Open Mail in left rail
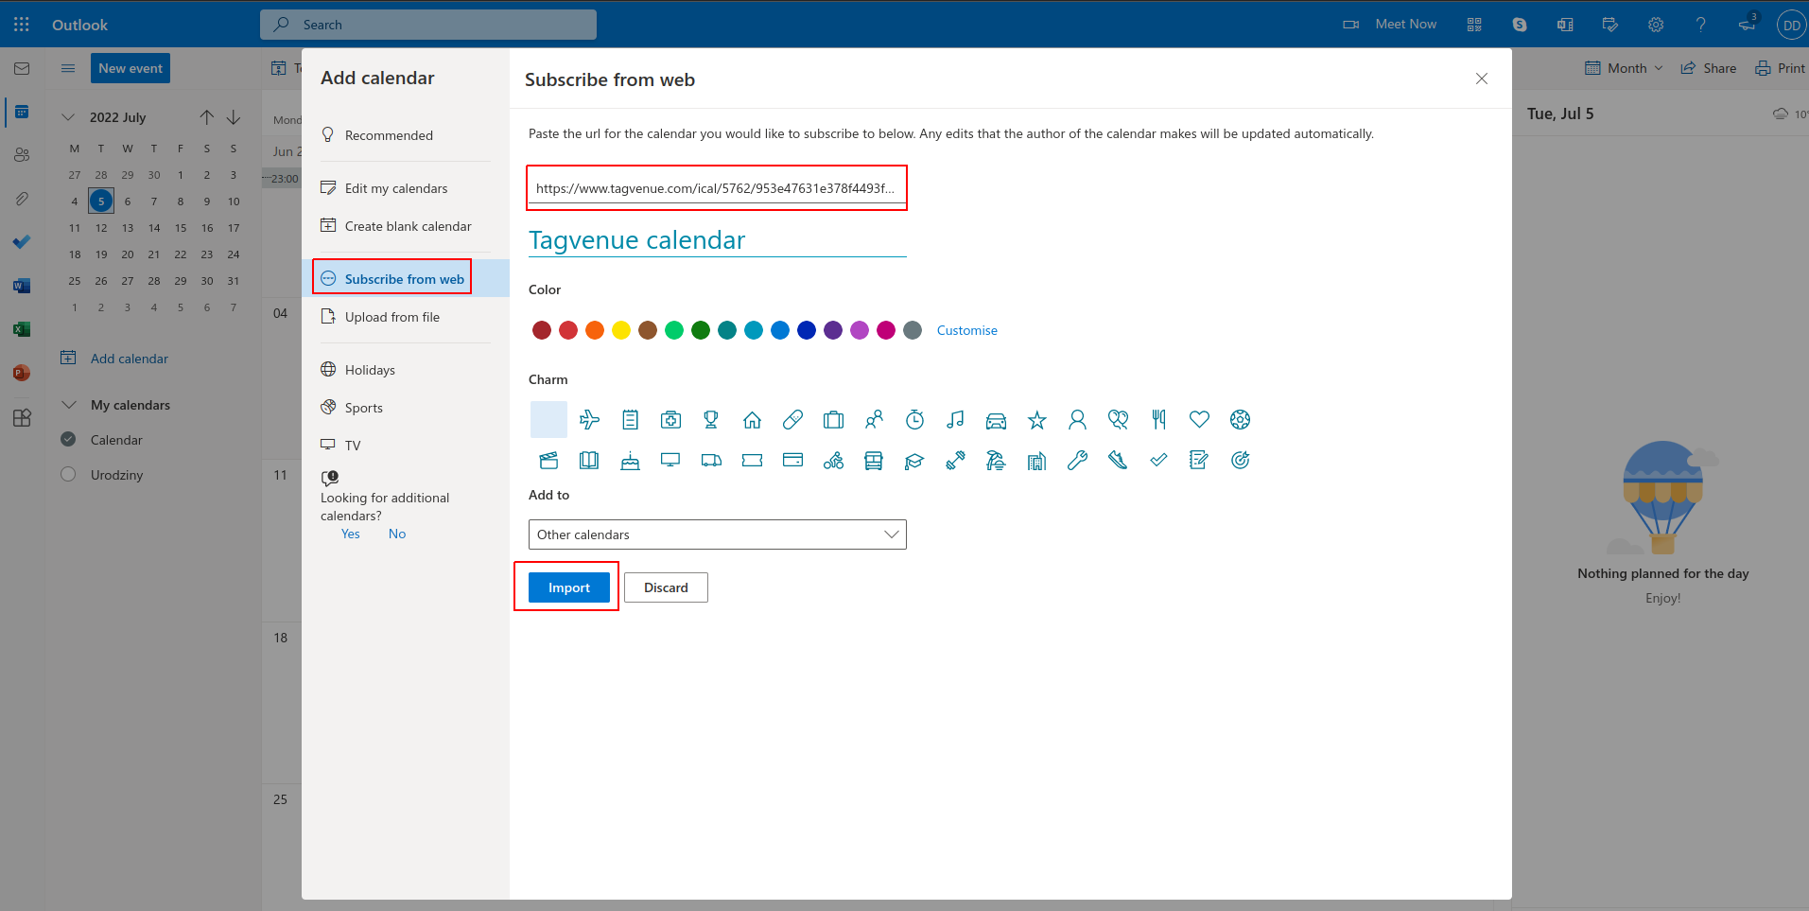The width and height of the screenshot is (1809, 911). [22, 68]
